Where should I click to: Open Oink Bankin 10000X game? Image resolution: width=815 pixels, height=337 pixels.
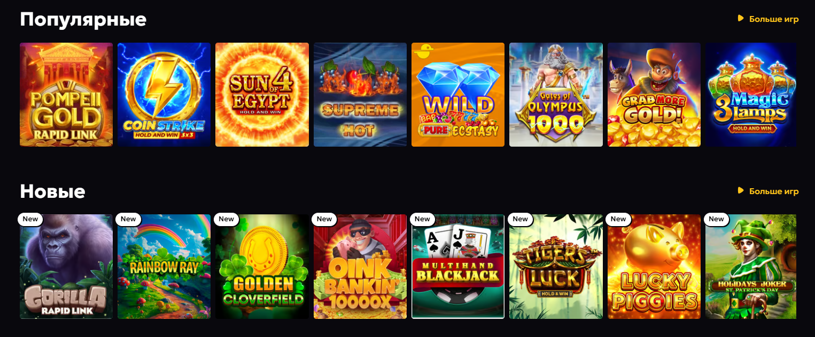pos(360,267)
